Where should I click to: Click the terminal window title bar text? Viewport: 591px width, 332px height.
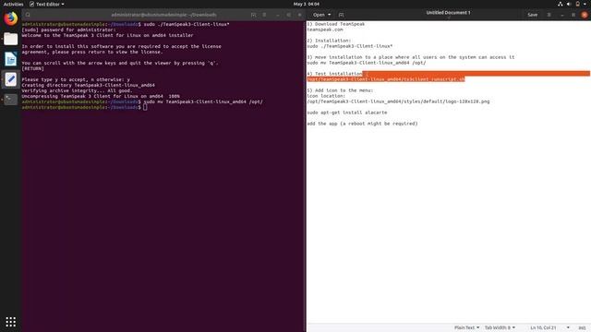click(163, 15)
